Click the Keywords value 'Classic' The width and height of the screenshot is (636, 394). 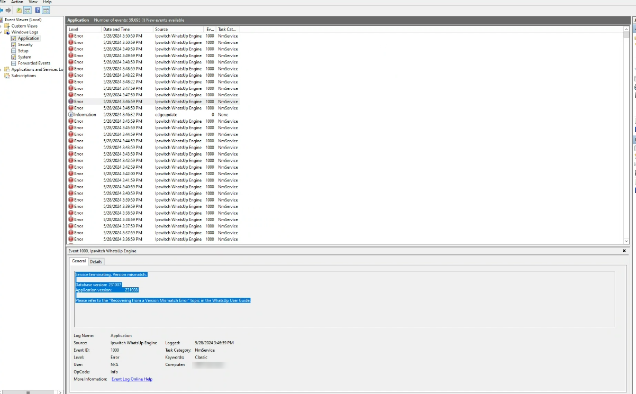click(x=201, y=357)
